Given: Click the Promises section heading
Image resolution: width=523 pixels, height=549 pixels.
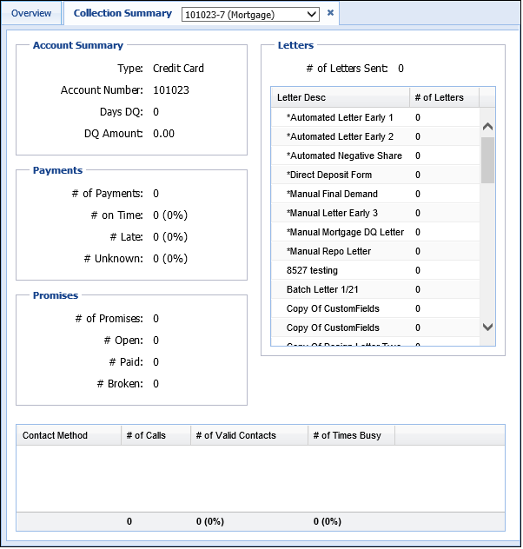Looking at the screenshot, I should (x=56, y=295).
